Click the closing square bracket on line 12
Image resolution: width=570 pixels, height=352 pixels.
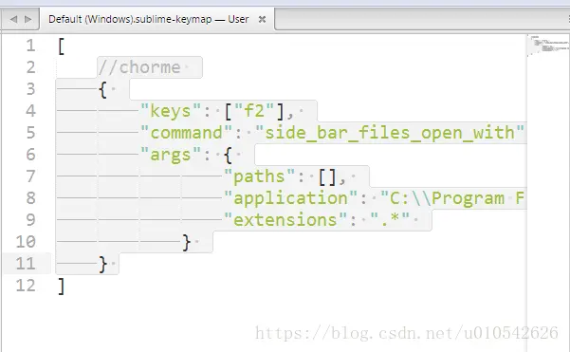click(62, 287)
